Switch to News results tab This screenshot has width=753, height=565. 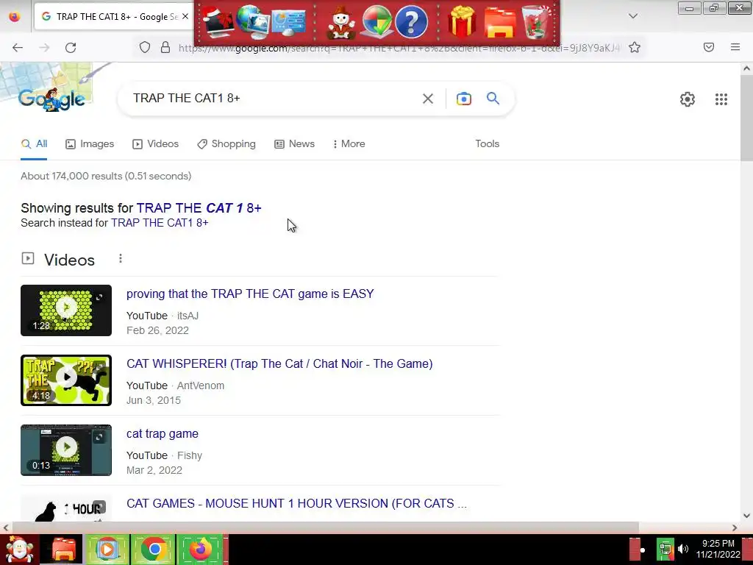pos(294,144)
